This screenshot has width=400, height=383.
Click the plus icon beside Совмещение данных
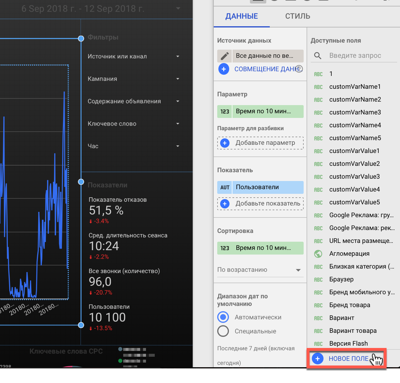coord(224,69)
